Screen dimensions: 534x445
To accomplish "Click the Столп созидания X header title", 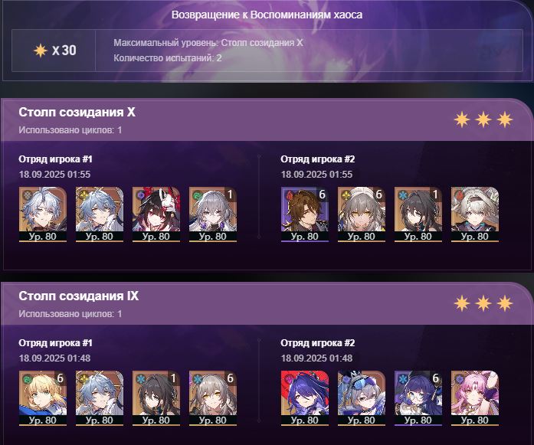I will [x=77, y=112].
